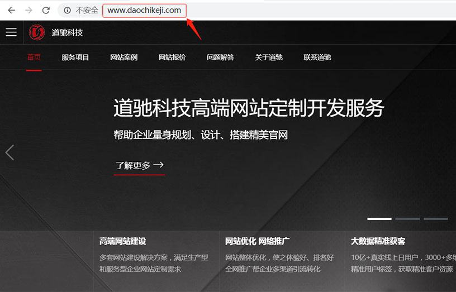Click the 不安全 security label

coord(87,11)
